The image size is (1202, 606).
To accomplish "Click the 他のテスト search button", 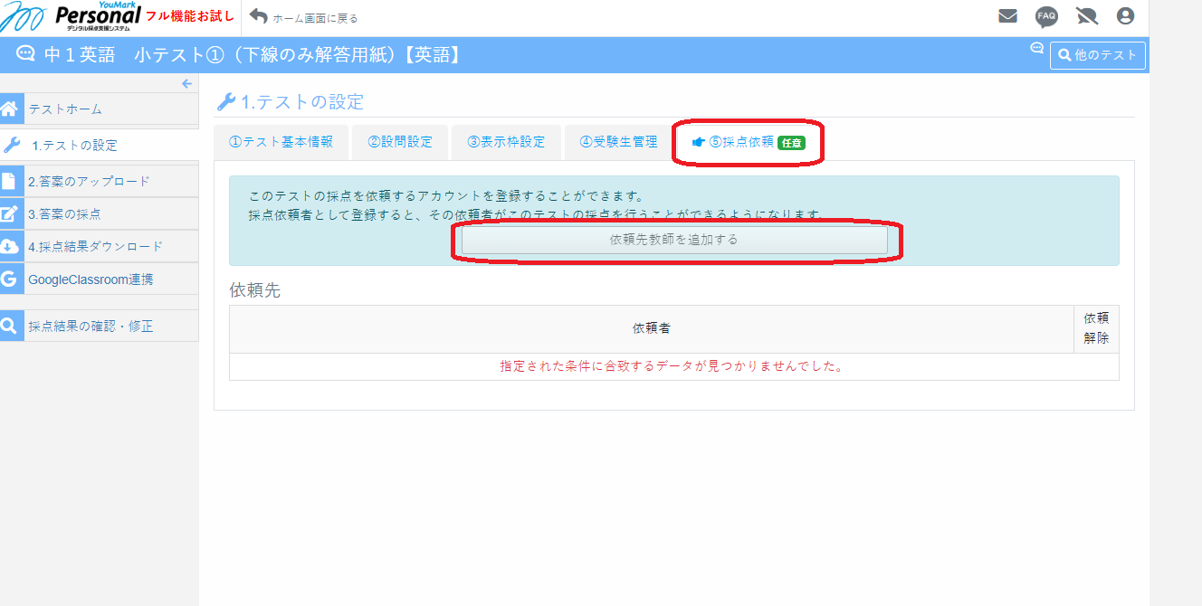I will point(1097,55).
